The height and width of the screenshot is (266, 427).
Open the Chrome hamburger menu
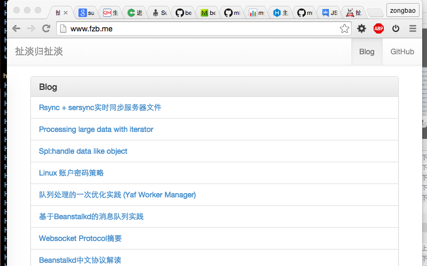413,29
